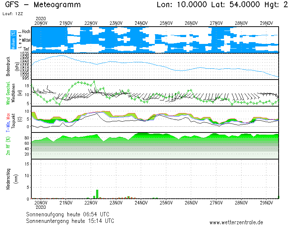288x225 pixels.
Task: Click the "Mittel" cloud level label
Action: pos(26,40)
